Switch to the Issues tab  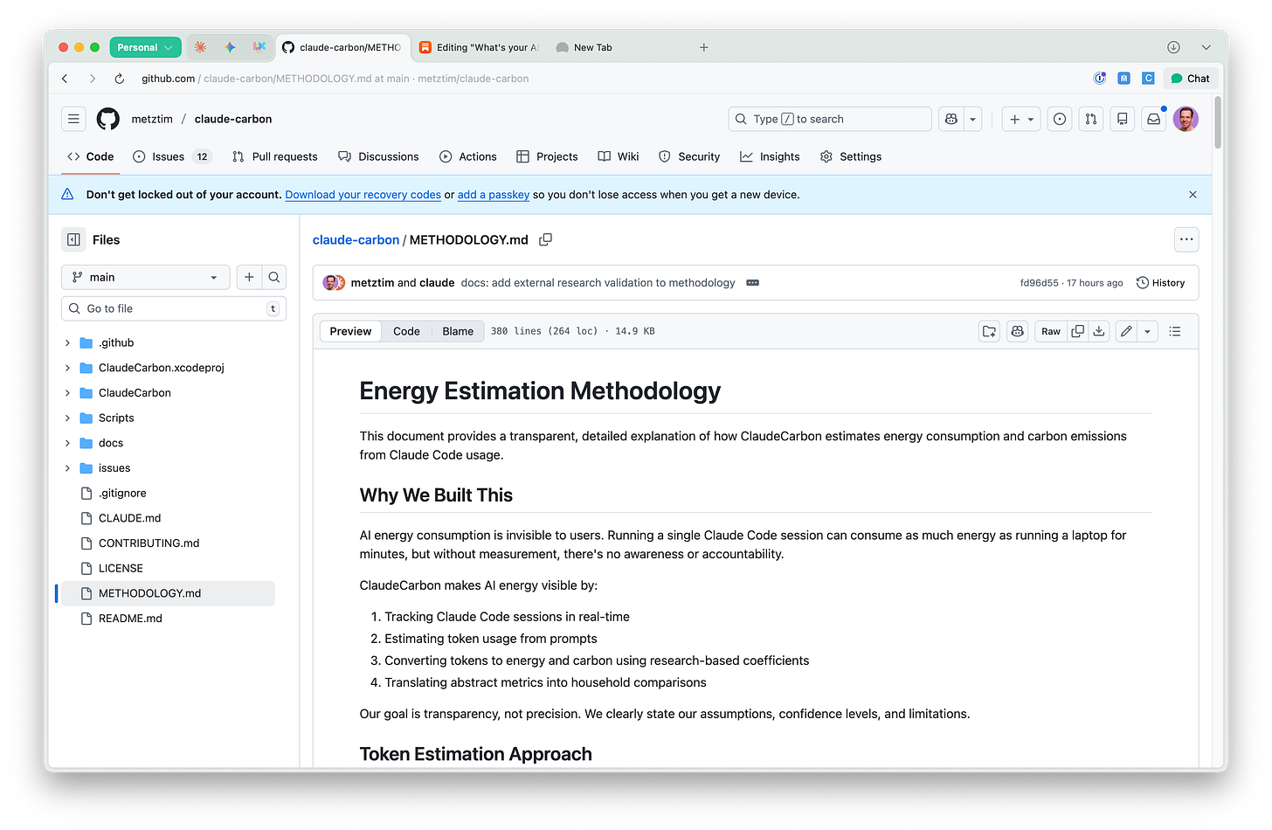tap(171, 156)
